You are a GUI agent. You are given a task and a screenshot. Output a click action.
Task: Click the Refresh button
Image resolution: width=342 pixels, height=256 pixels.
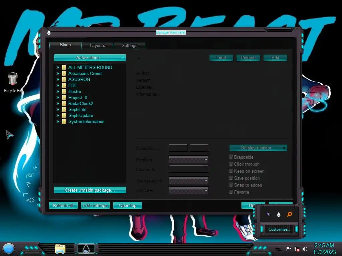point(248,58)
